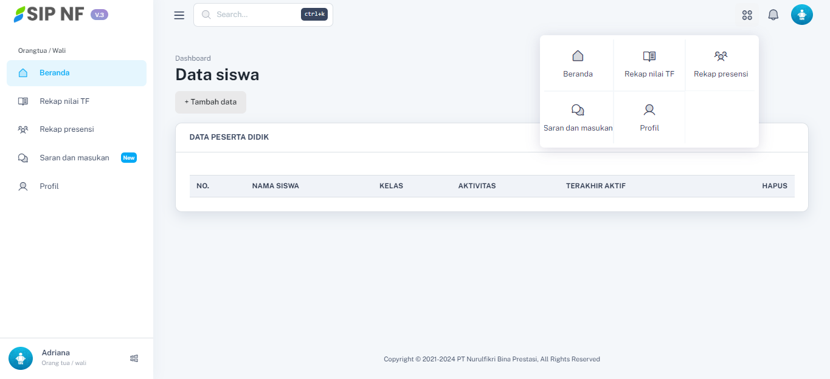Screen dimensions: 830x379
Task: Open the apps grid shortcut icon
Action: [747, 15]
